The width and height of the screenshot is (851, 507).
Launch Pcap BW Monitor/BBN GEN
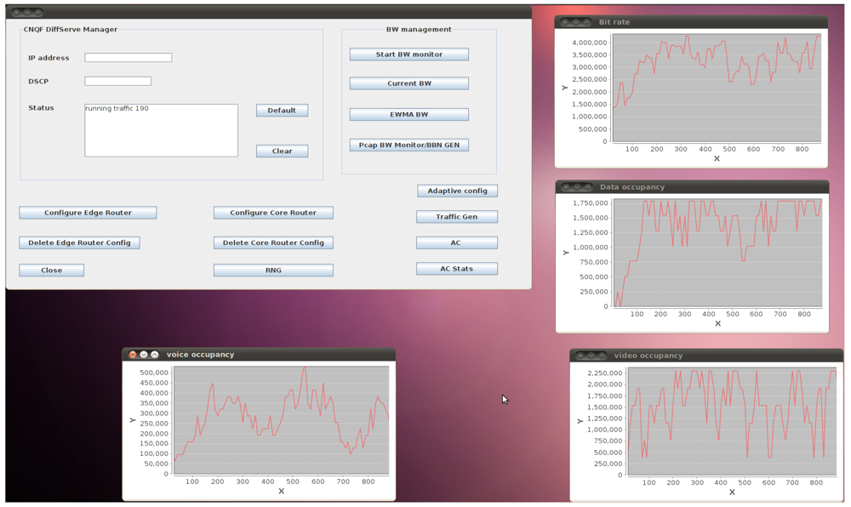[x=408, y=145]
